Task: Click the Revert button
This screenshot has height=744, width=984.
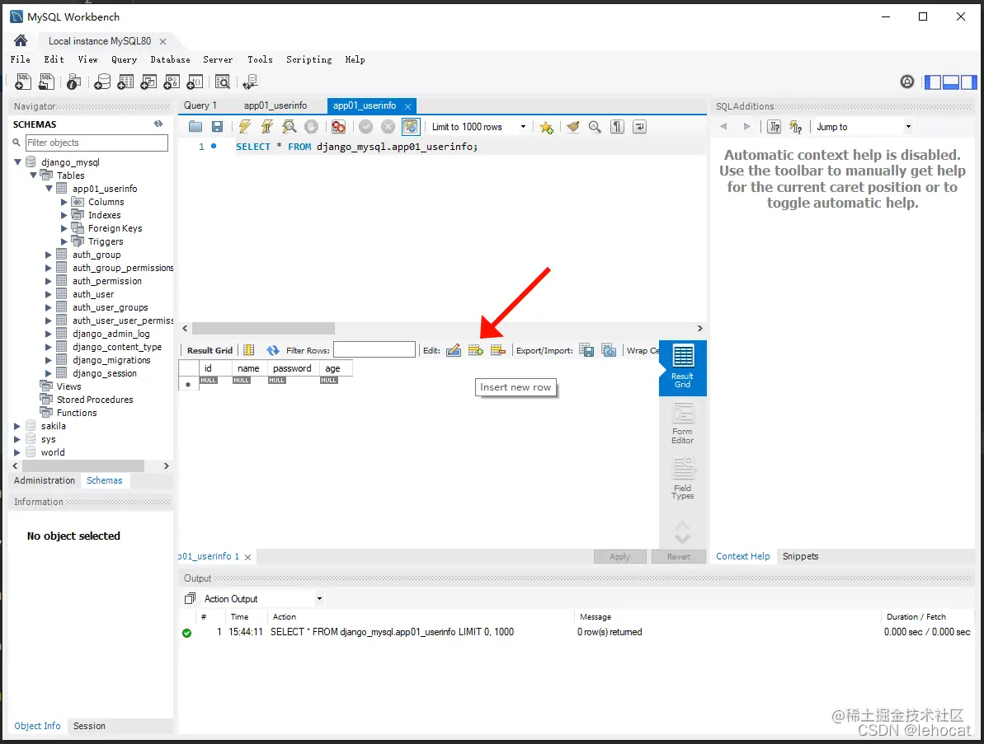Action: coord(678,557)
